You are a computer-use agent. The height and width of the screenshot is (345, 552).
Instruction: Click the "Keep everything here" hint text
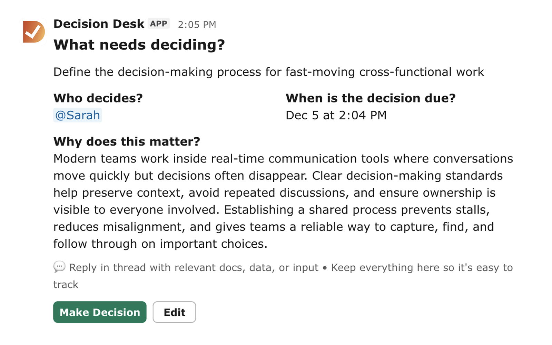[x=422, y=268]
